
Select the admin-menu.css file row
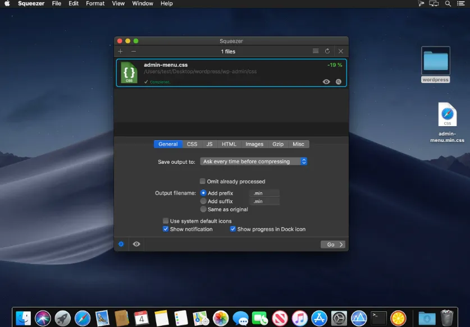231,73
